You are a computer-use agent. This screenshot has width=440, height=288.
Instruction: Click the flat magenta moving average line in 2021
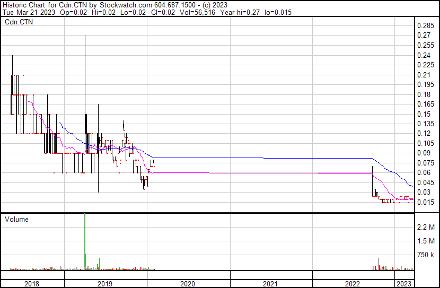pos(270,173)
